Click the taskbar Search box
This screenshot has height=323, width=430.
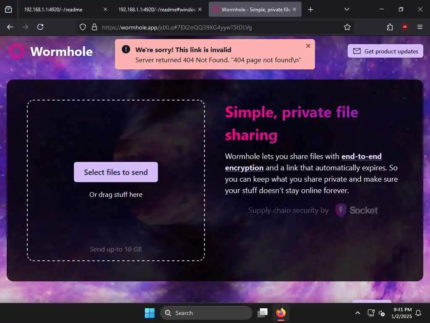coord(206,313)
